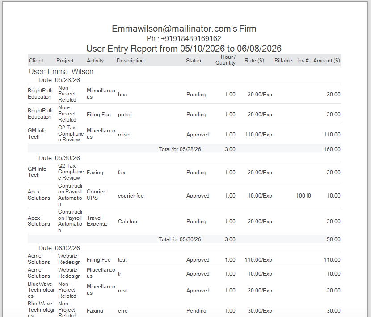Click the 'misc' description cell
Viewport: 371px width, 317px height.
[x=123, y=135]
